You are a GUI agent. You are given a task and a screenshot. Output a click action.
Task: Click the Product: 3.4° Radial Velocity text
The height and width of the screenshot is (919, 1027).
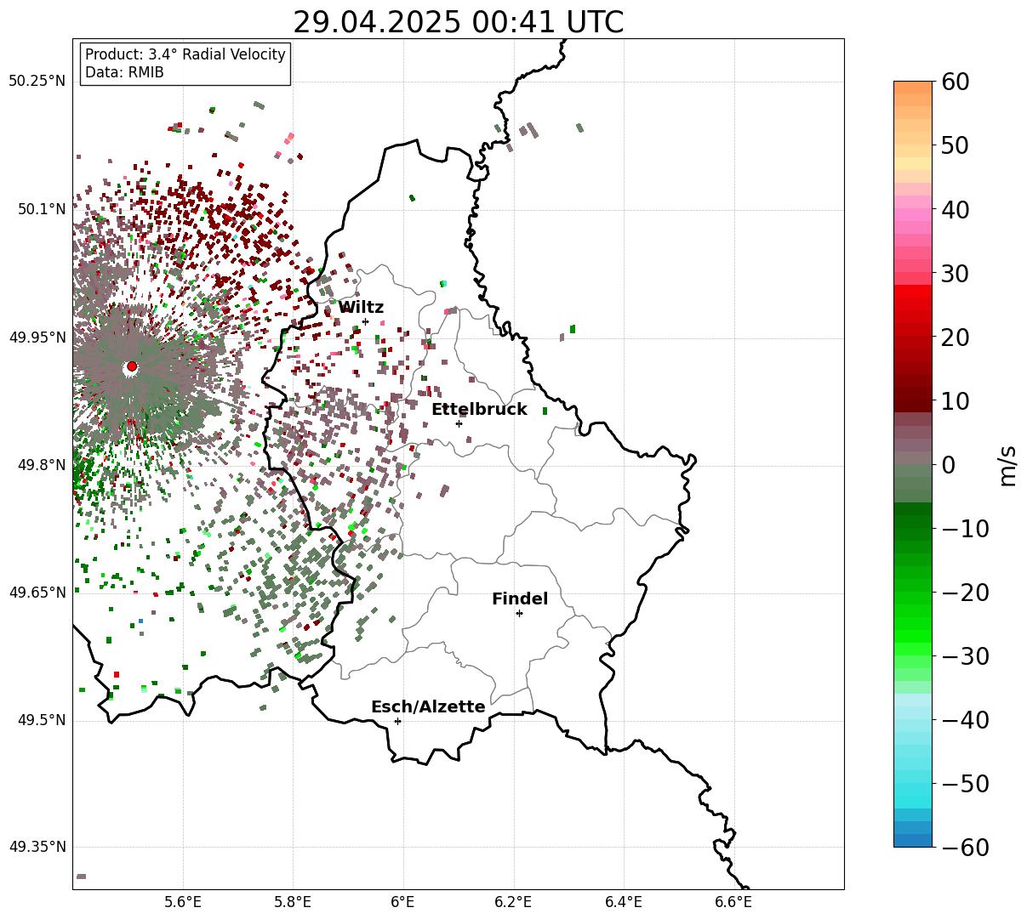click(x=185, y=54)
